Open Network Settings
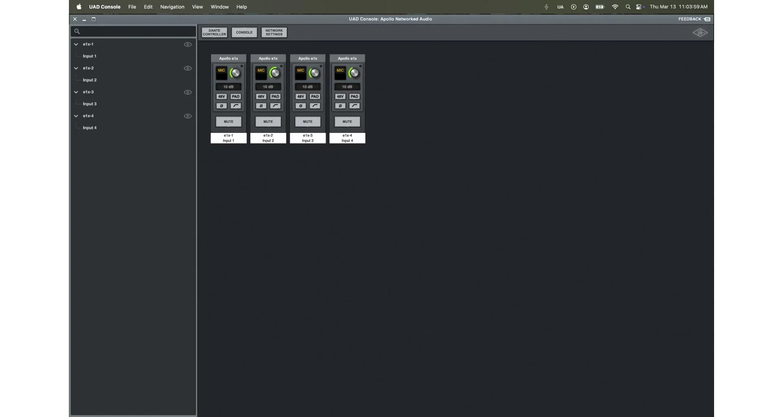This screenshot has height=417, width=783. [274, 33]
